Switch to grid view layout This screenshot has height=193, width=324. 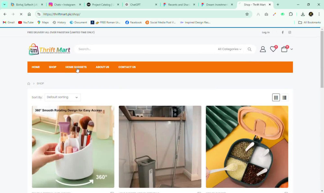276,98
